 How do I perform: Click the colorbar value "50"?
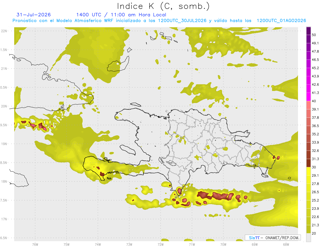pos(314,35)
